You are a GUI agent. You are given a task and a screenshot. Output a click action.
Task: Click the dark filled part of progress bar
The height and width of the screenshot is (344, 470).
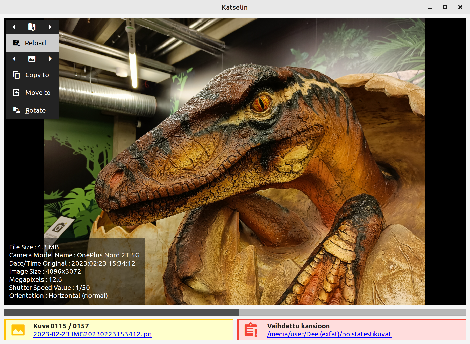click(121, 312)
